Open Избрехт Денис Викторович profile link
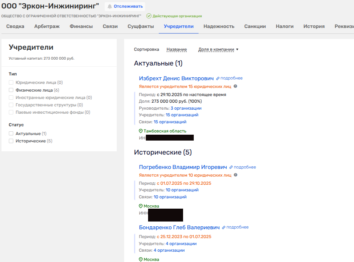354x262 pixels. pos(176,78)
